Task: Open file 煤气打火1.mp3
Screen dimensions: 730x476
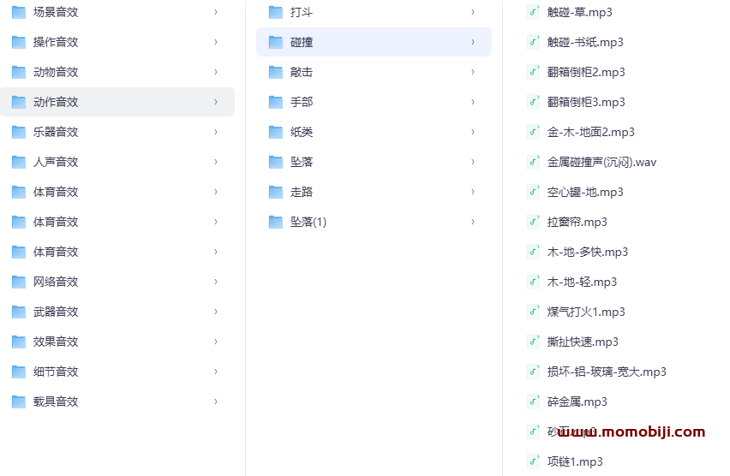Action: (x=586, y=312)
